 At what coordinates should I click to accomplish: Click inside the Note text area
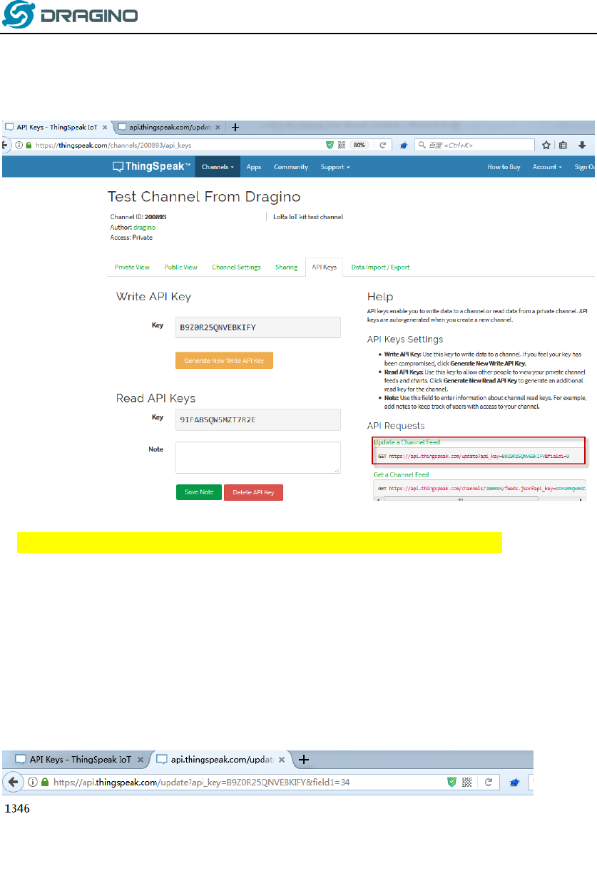coord(258,457)
